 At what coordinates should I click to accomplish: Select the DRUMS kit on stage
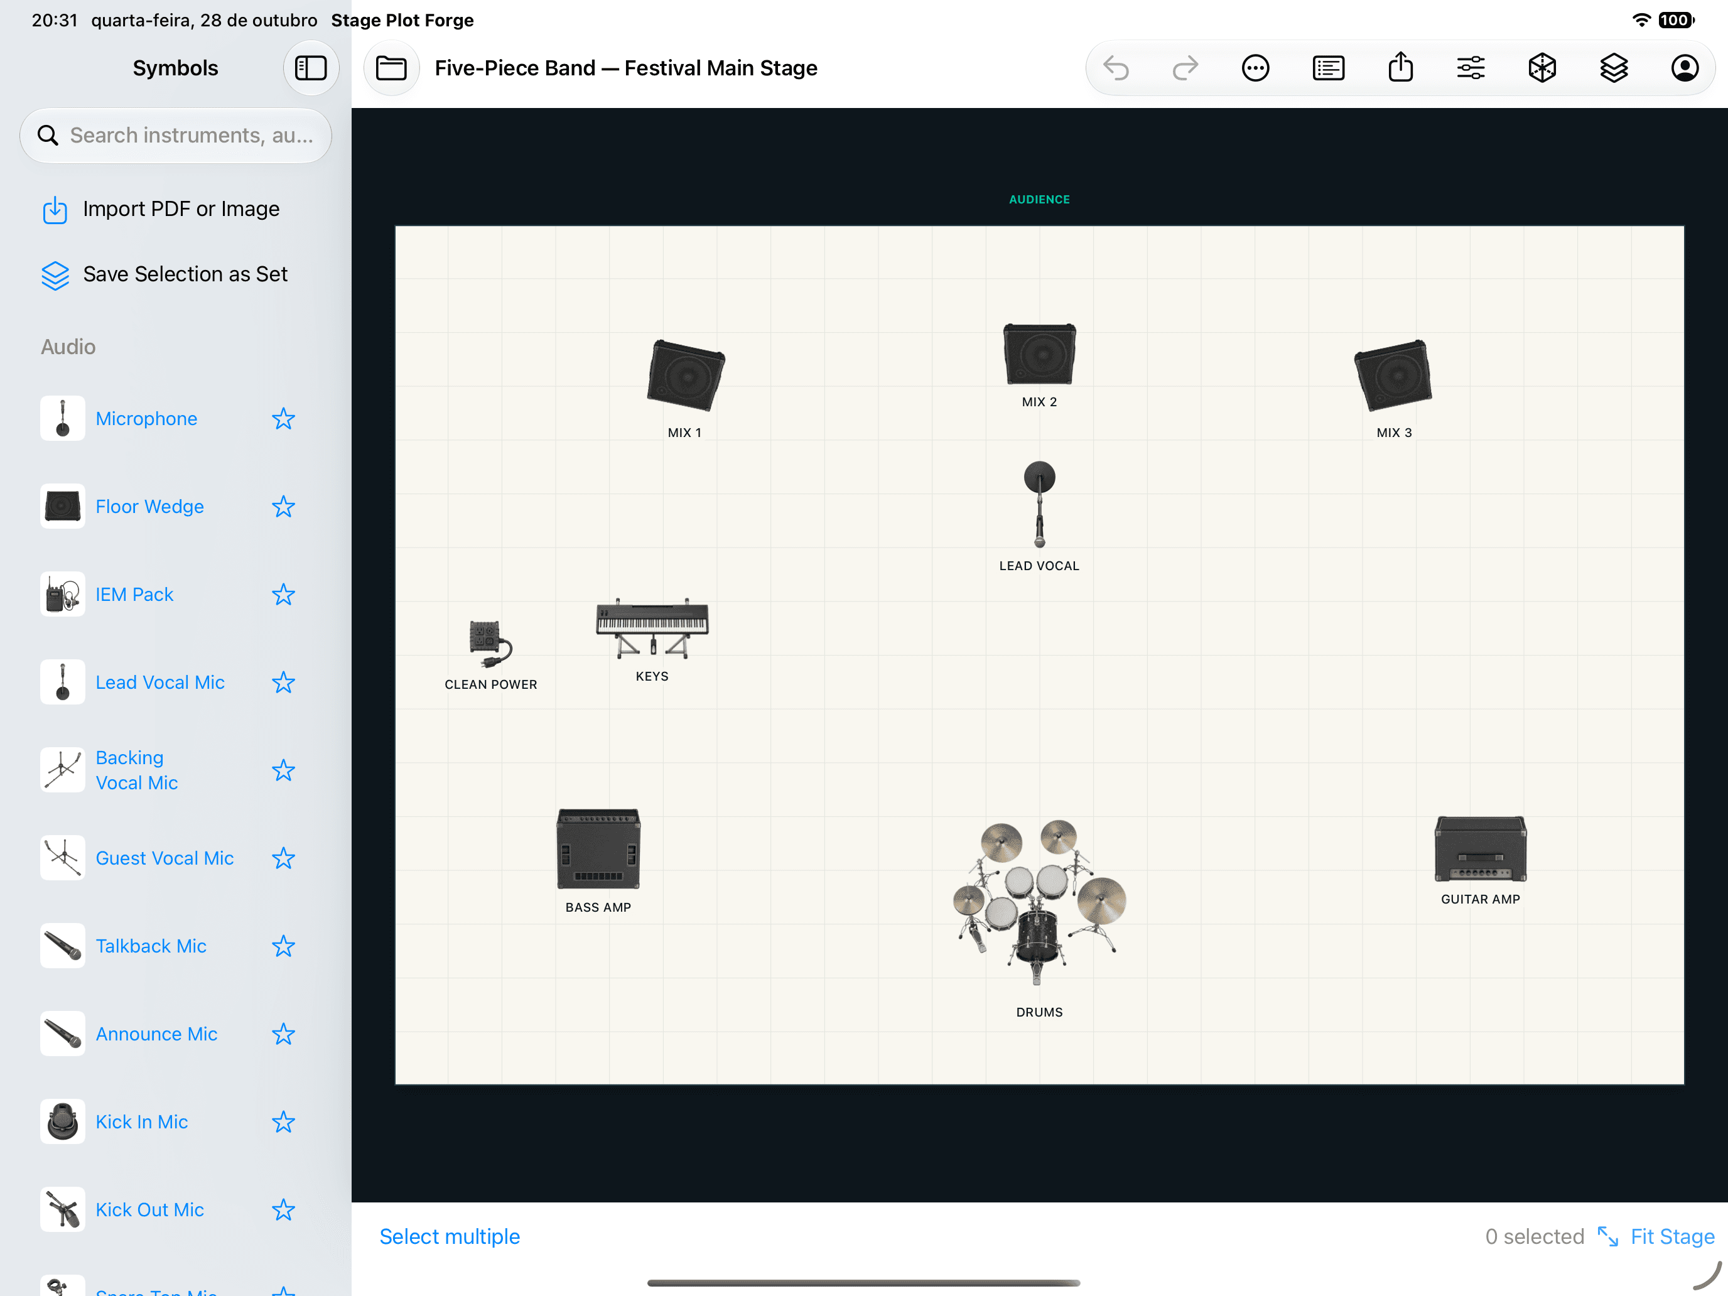[x=1039, y=902]
